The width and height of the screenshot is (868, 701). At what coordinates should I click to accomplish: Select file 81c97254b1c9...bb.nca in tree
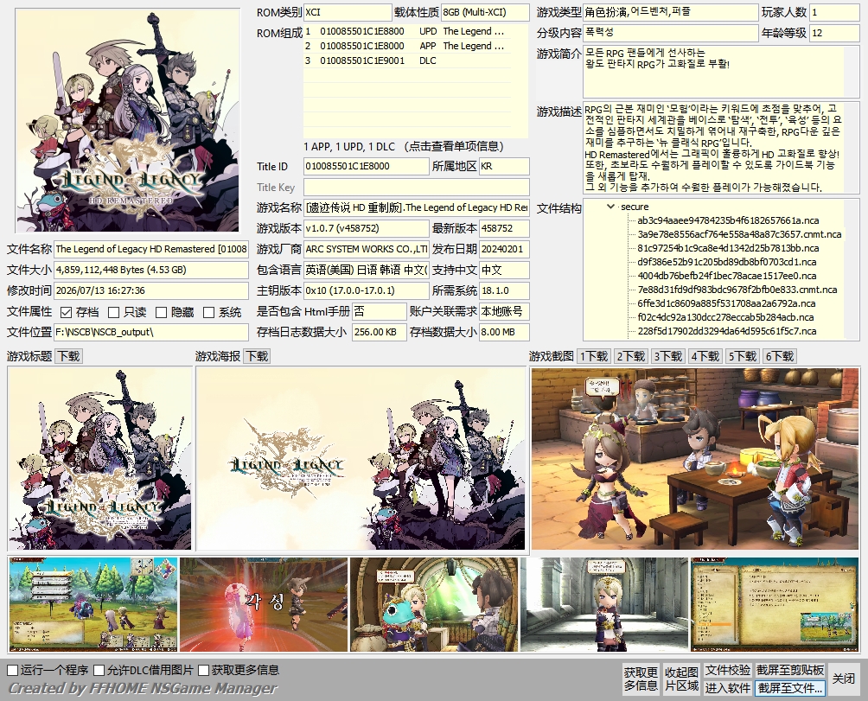(x=728, y=248)
